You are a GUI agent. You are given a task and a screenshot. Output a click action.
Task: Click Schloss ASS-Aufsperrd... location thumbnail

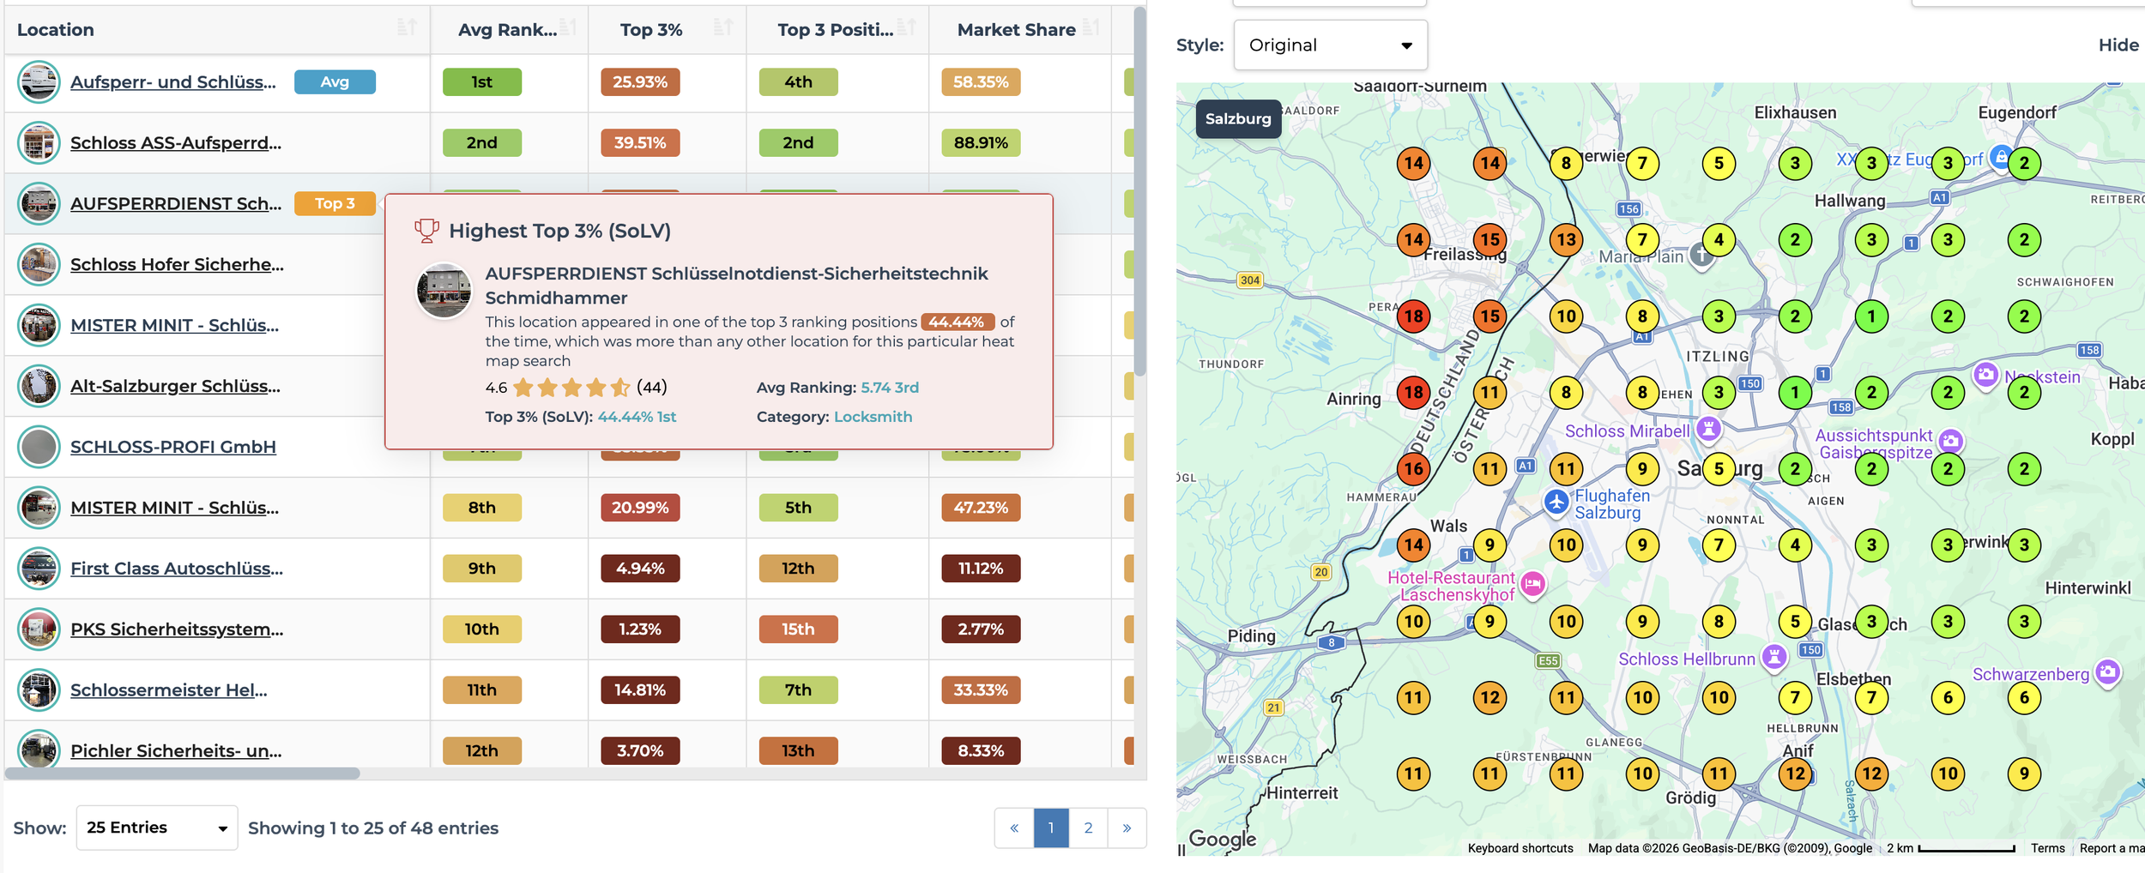point(39,143)
